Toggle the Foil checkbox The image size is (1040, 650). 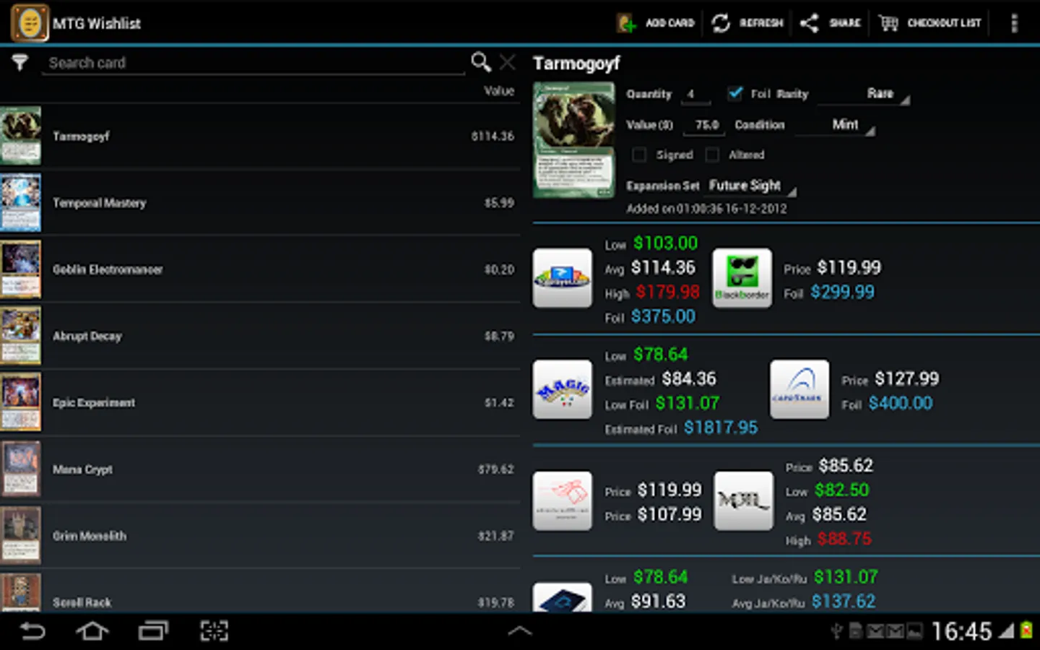(x=735, y=93)
